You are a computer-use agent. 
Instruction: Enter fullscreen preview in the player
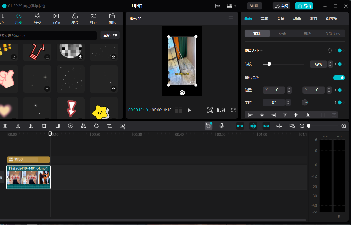[x=233, y=110]
